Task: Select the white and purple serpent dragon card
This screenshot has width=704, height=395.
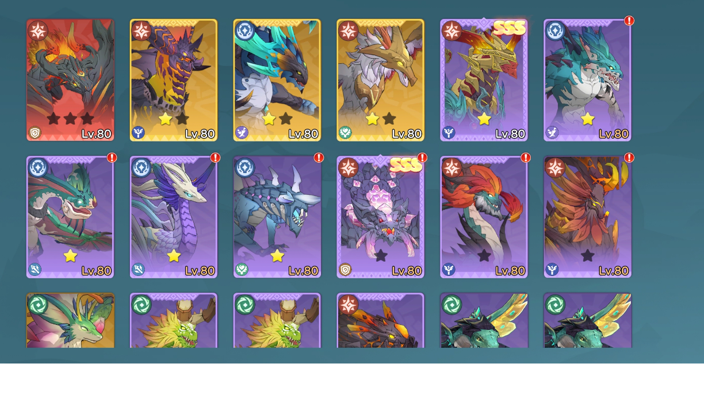Action: [174, 217]
